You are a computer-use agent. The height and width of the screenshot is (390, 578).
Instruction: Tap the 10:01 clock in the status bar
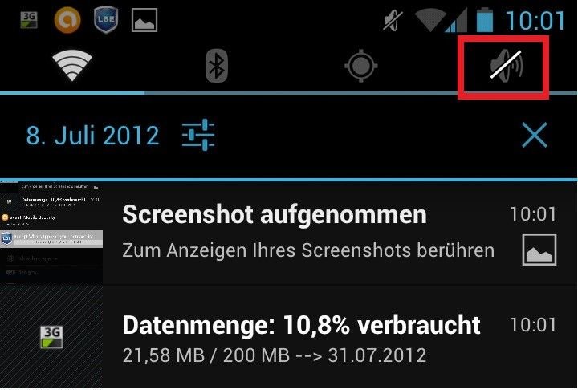(x=535, y=20)
